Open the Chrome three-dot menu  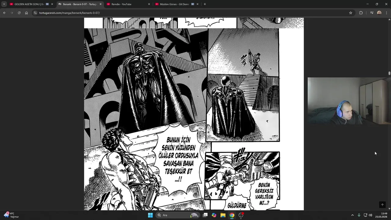[387, 13]
